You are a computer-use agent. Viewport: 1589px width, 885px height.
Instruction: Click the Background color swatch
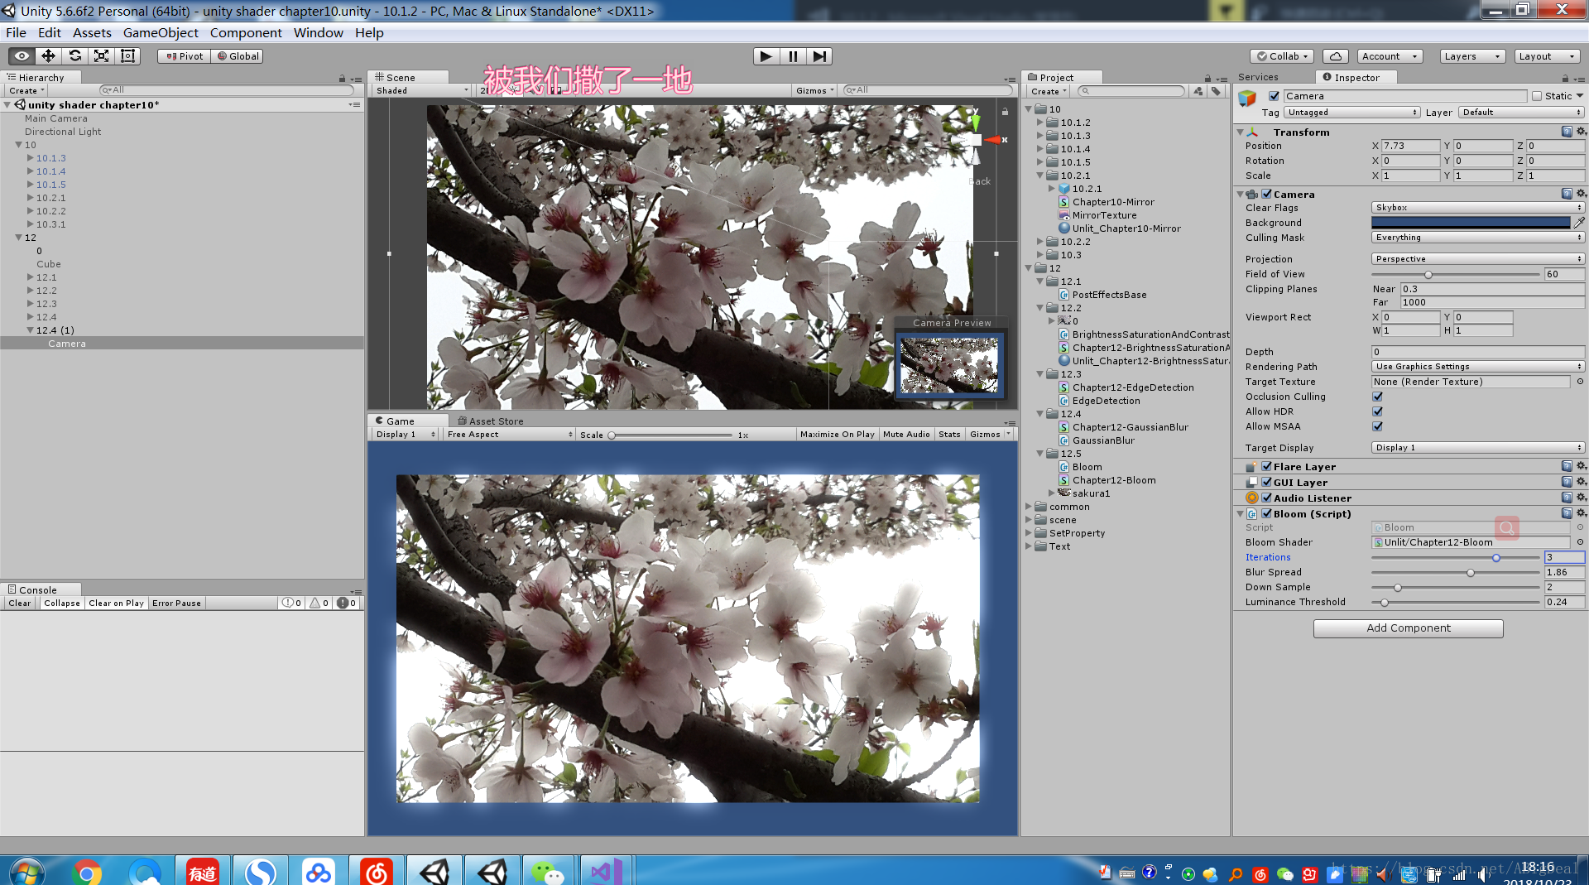click(x=1470, y=223)
